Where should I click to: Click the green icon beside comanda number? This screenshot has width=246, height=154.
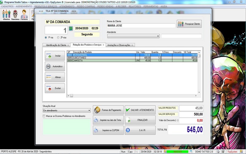71,29
